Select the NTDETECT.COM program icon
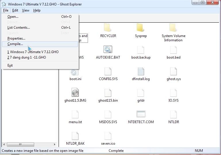 pyautogui.click(x=141, y=114)
